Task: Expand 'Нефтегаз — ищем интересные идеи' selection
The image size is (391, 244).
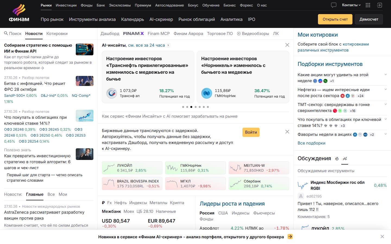Action: click(x=386, y=89)
